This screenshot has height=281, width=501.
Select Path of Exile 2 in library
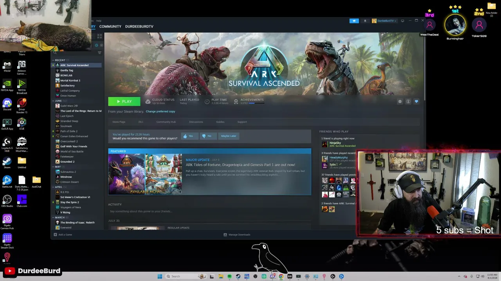click(77, 131)
